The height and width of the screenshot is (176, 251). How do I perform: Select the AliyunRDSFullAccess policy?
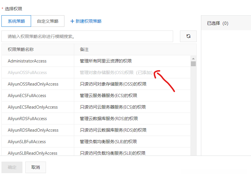pos(27,119)
